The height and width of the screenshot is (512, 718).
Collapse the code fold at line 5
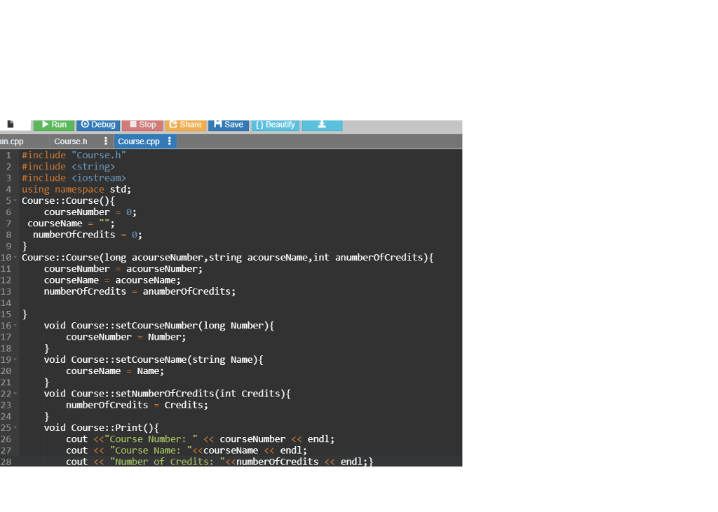(15, 200)
